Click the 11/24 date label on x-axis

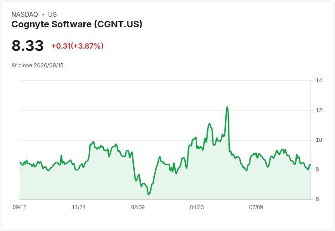point(79,207)
